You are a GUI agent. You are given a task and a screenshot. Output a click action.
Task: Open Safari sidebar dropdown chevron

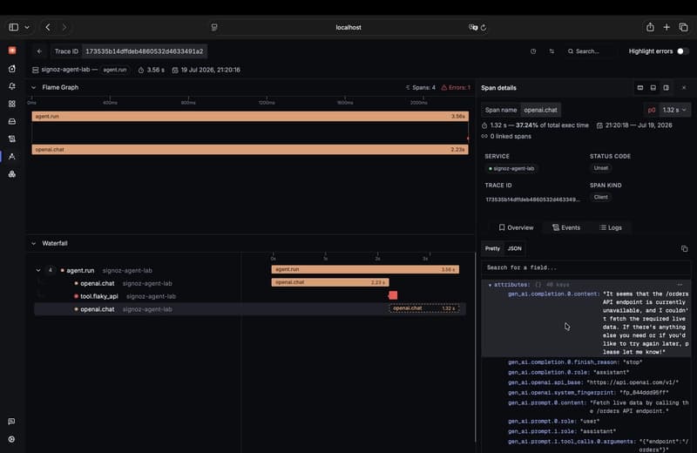(27, 27)
